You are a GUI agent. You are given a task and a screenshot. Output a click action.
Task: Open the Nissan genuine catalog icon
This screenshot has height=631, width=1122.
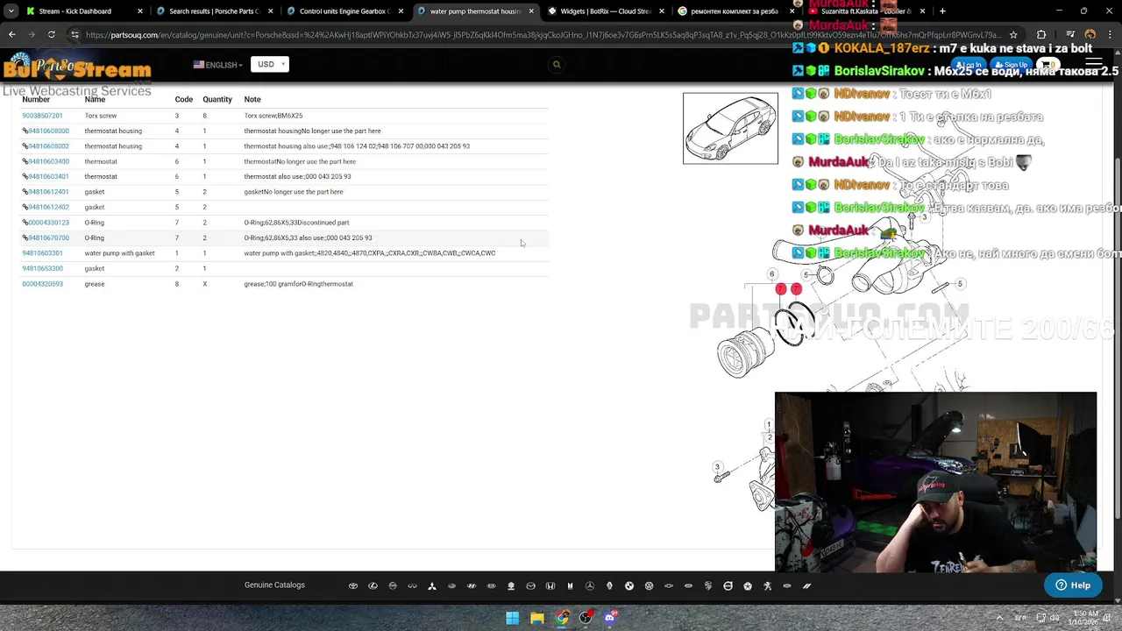[393, 585]
